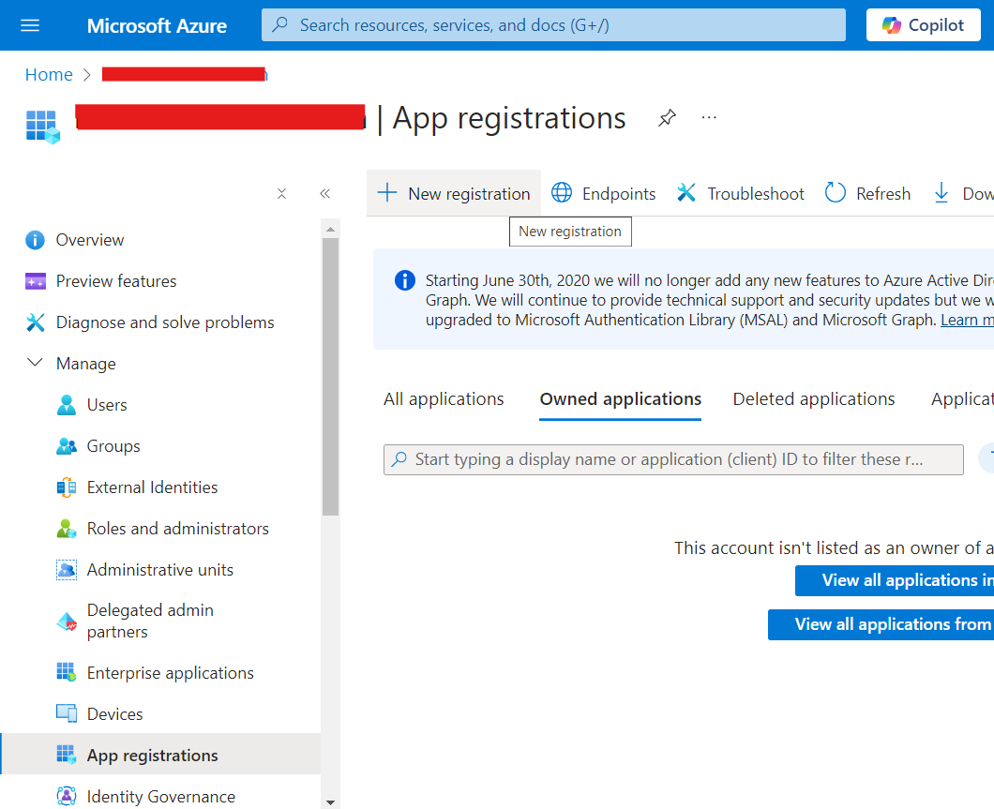
Task: Open the ellipsis menu next to the pin
Action: pyautogui.click(x=708, y=116)
